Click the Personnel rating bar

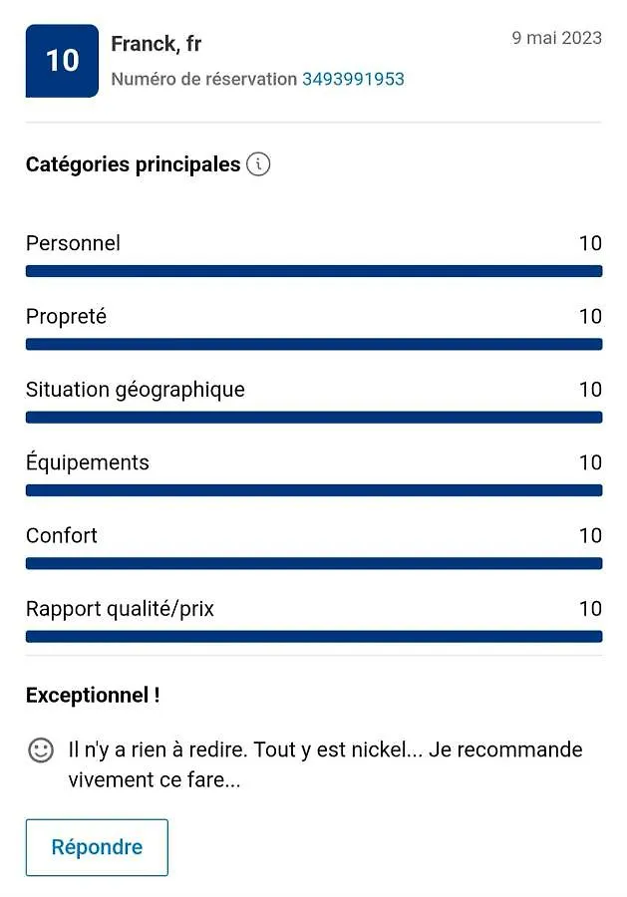tap(313, 271)
